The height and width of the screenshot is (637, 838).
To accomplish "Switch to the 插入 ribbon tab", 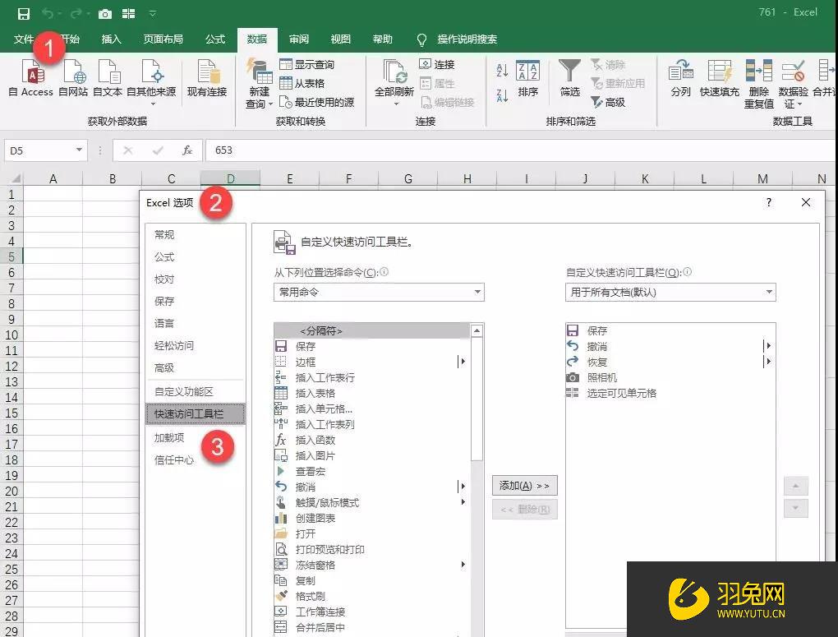I will pos(111,39).
